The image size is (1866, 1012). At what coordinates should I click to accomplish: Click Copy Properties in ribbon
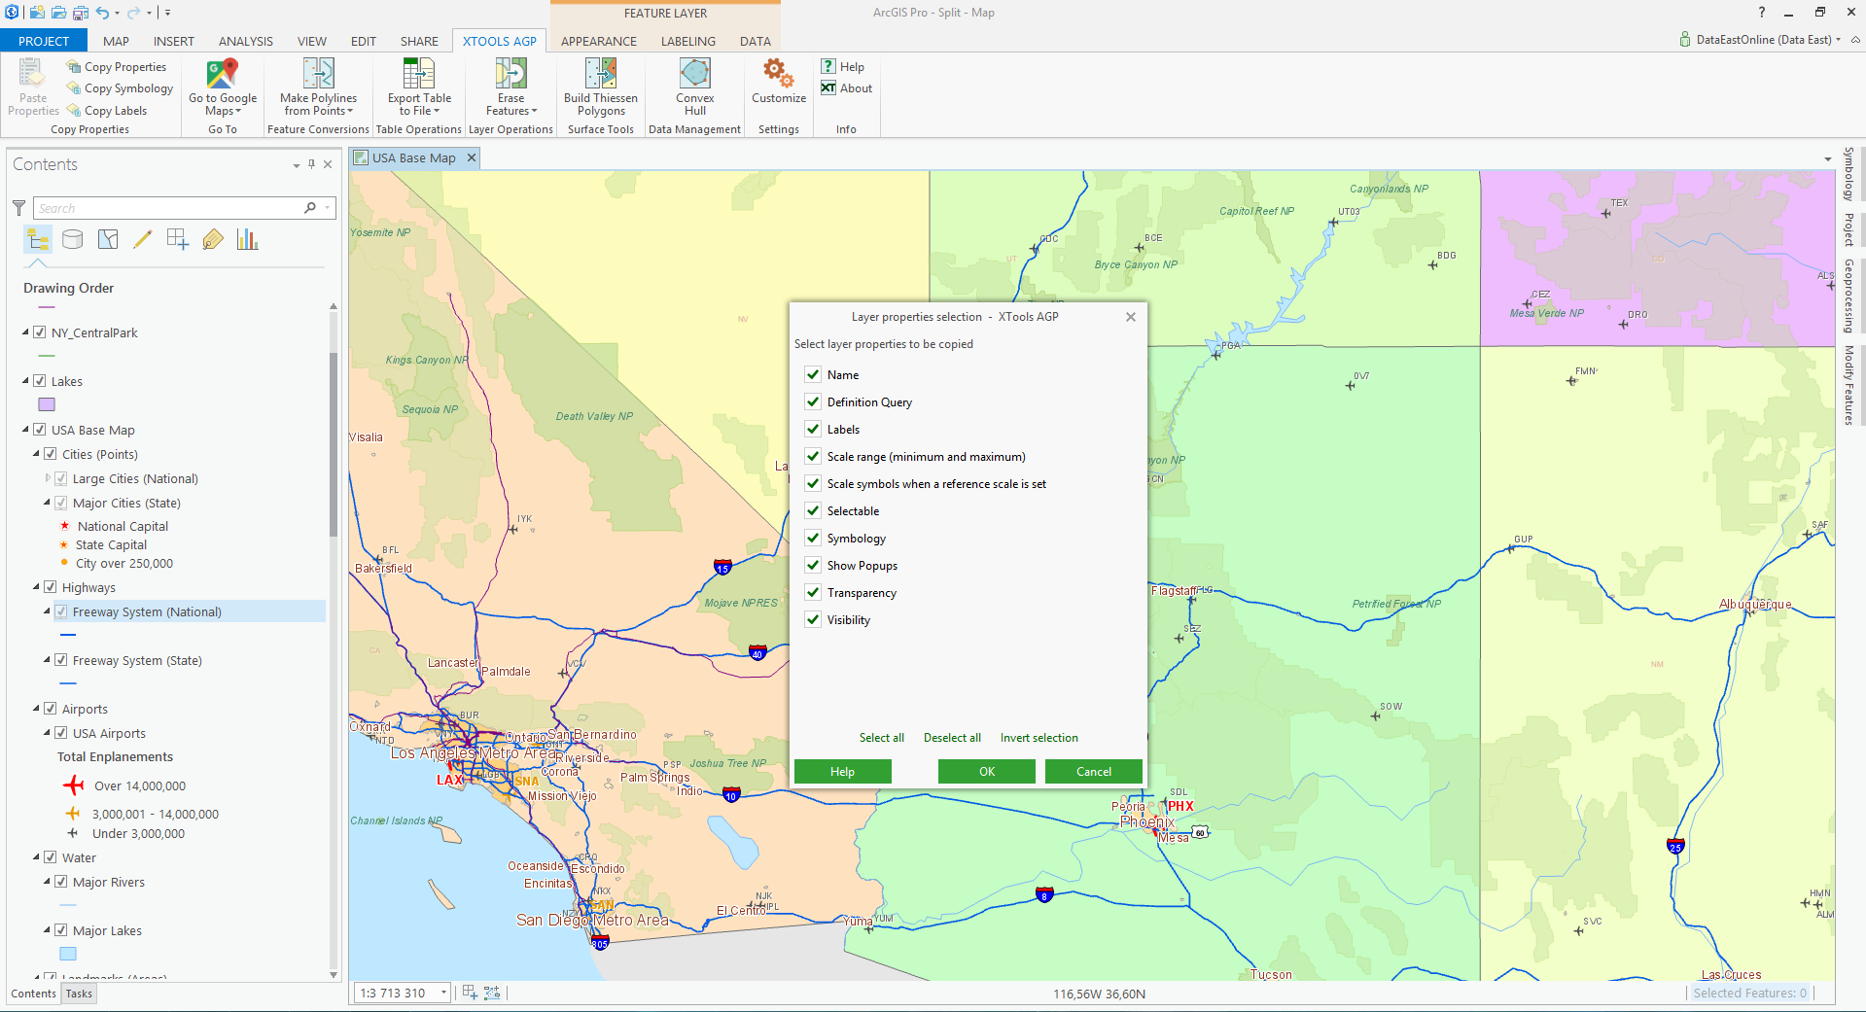(x=116, y=67)
